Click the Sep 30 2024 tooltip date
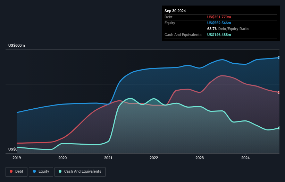This screenshot has width=285, height=182. click(x=175, y=11)
